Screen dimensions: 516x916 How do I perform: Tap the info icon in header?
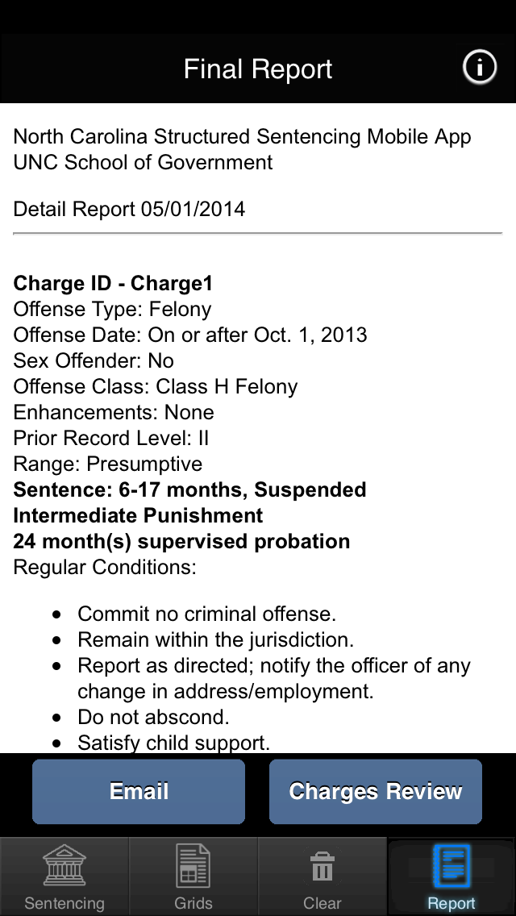tap(480, 68)
